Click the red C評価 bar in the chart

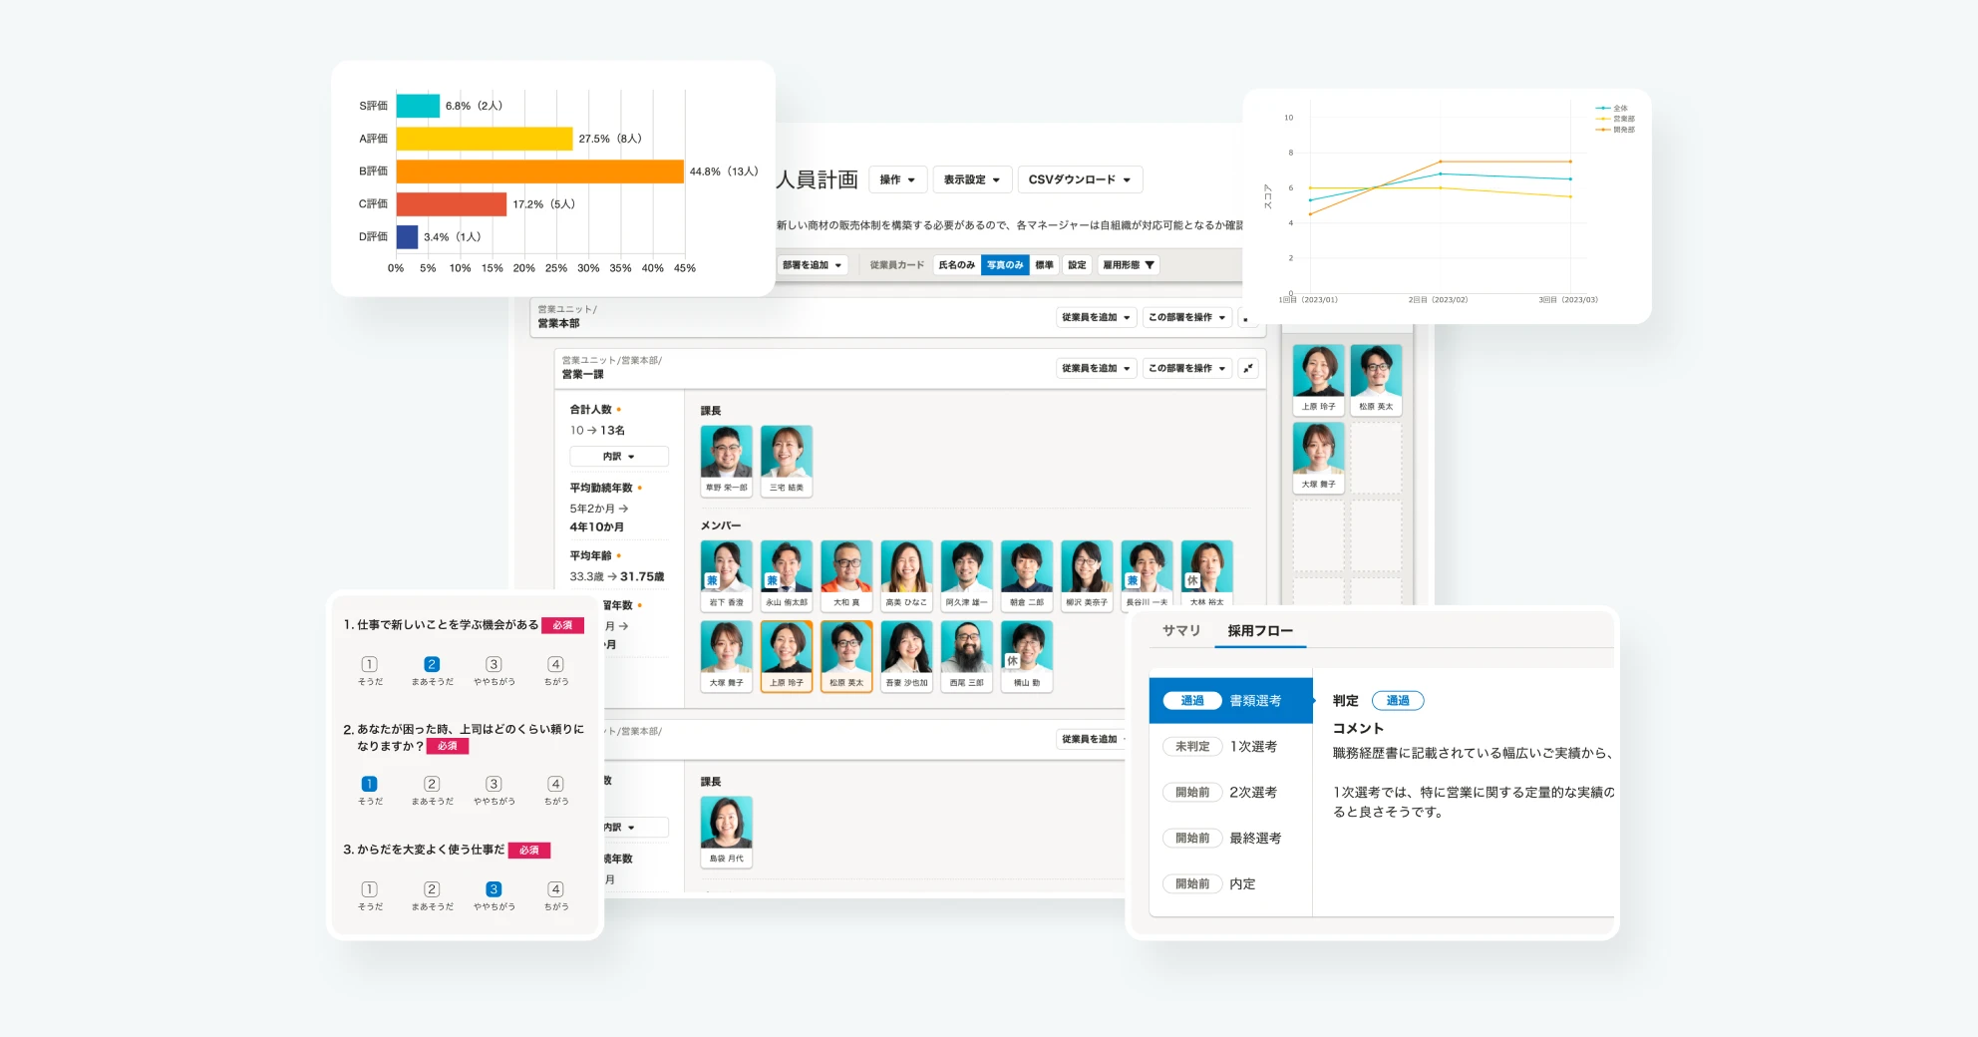click(x=452, y=204)
